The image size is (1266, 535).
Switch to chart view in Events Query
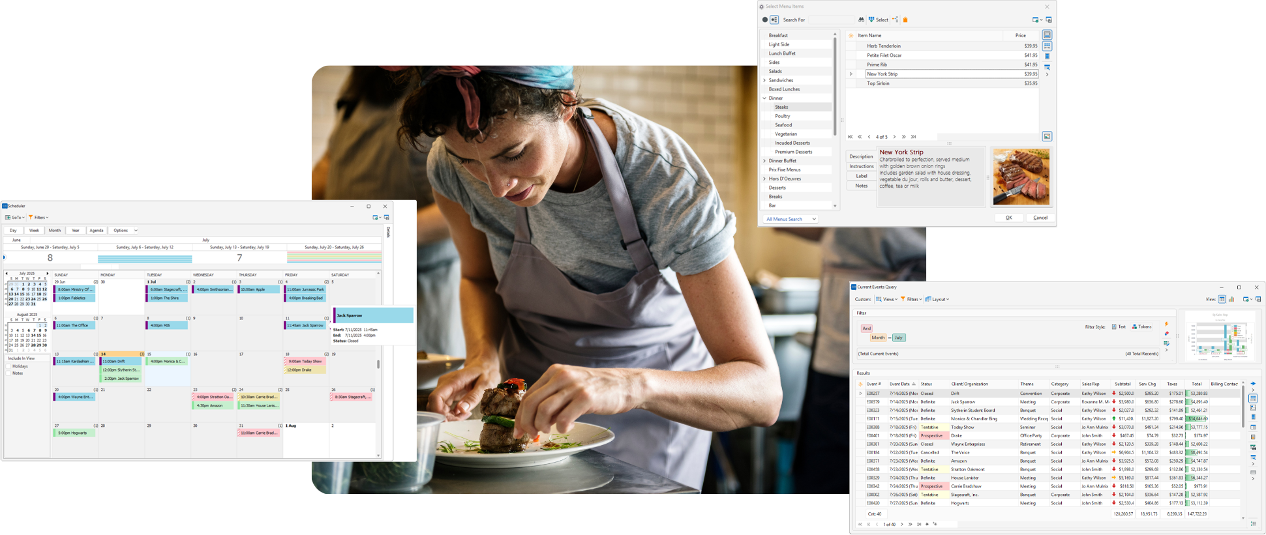coord(1231,299)
